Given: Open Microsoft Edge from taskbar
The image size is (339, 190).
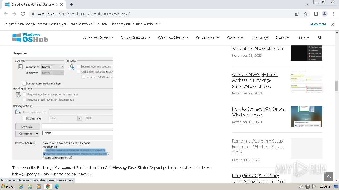Looking at the screenshot, I should 57,187.
